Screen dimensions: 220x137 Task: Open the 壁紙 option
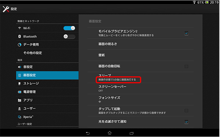140,55
